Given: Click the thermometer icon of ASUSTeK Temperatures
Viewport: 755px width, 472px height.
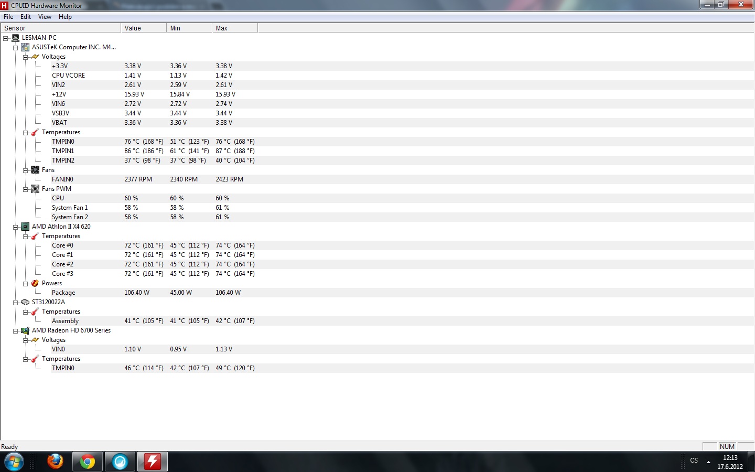Looking at the screenshot, I should (x=35, y=132).
